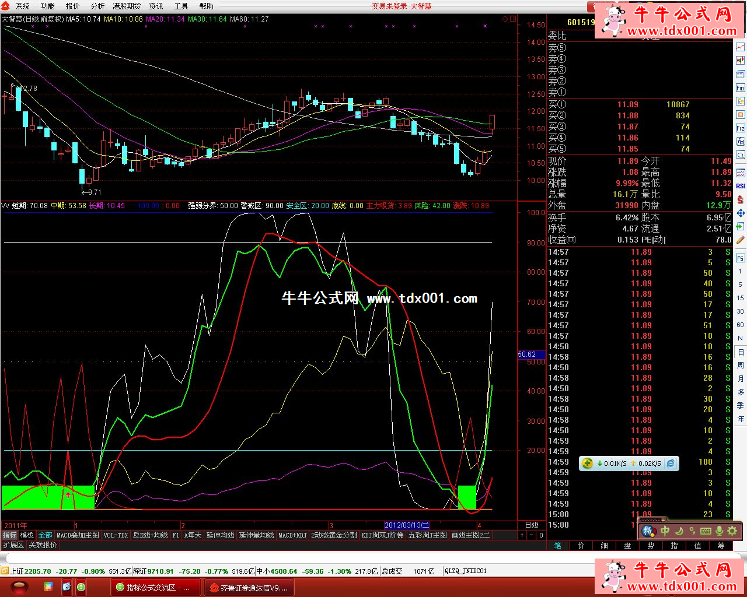Click the magnifier search icon in sidebar
This screenshot has height=597, width=747.
click(x=740, y=156)
